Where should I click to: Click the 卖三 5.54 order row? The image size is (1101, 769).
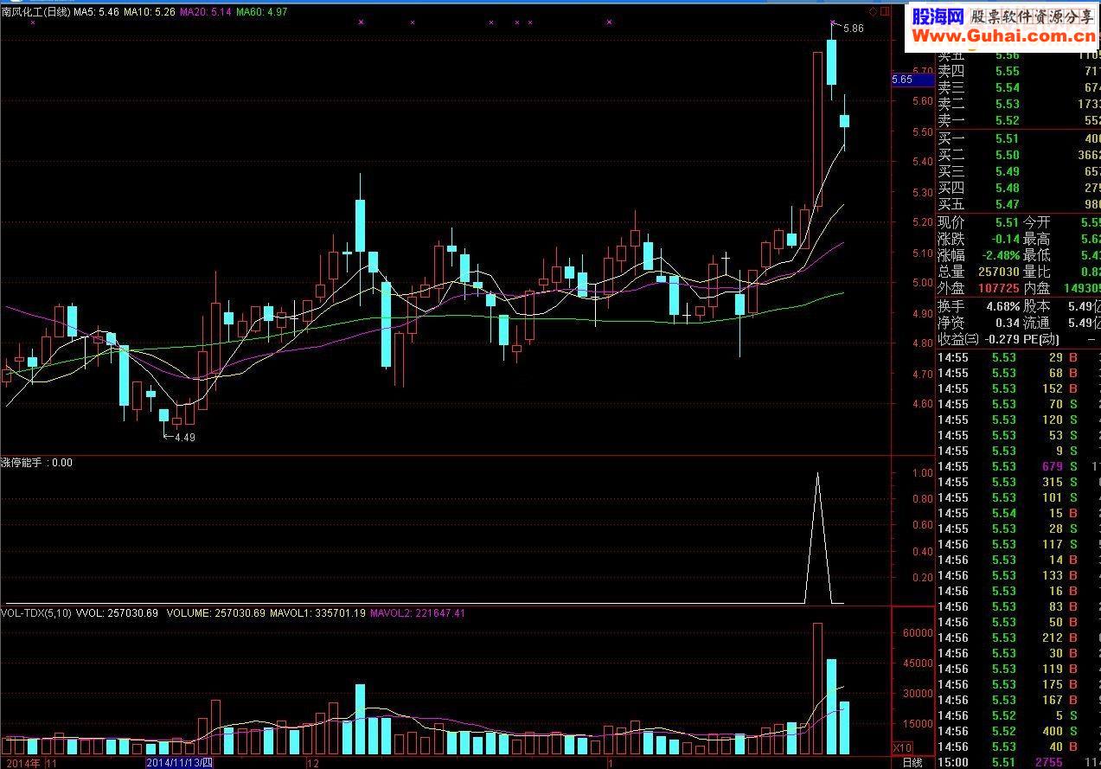(x=1018, y=87)
